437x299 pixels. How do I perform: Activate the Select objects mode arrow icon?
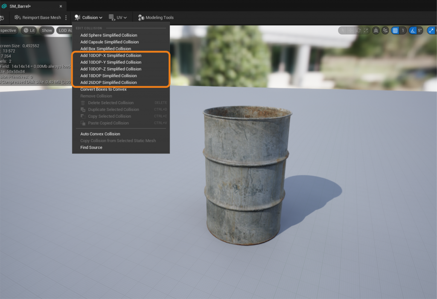click(x=343, y=30)
